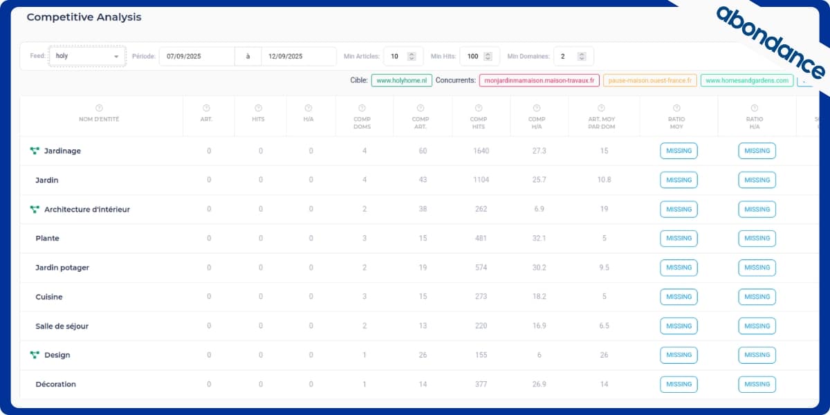830x415 pixels.
Task: Click Ratio H/A MISSING badge for Salle de séjour
Action: tap(757, 326)
